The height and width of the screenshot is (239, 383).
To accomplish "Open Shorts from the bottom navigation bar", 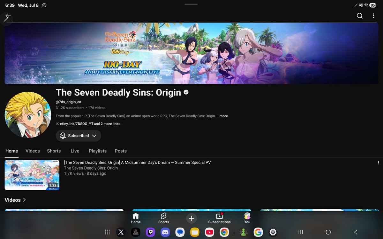I will (164, 218).
